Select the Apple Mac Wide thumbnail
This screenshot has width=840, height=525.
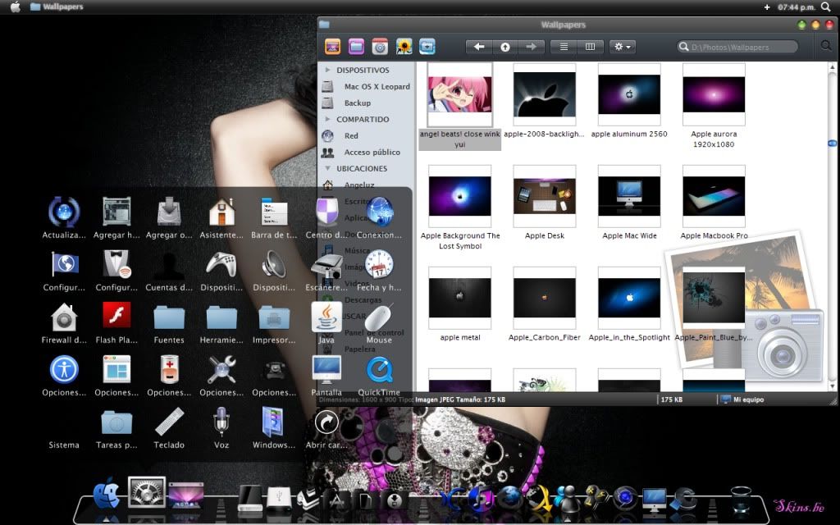pyautogui.click(x=629, y=196)
